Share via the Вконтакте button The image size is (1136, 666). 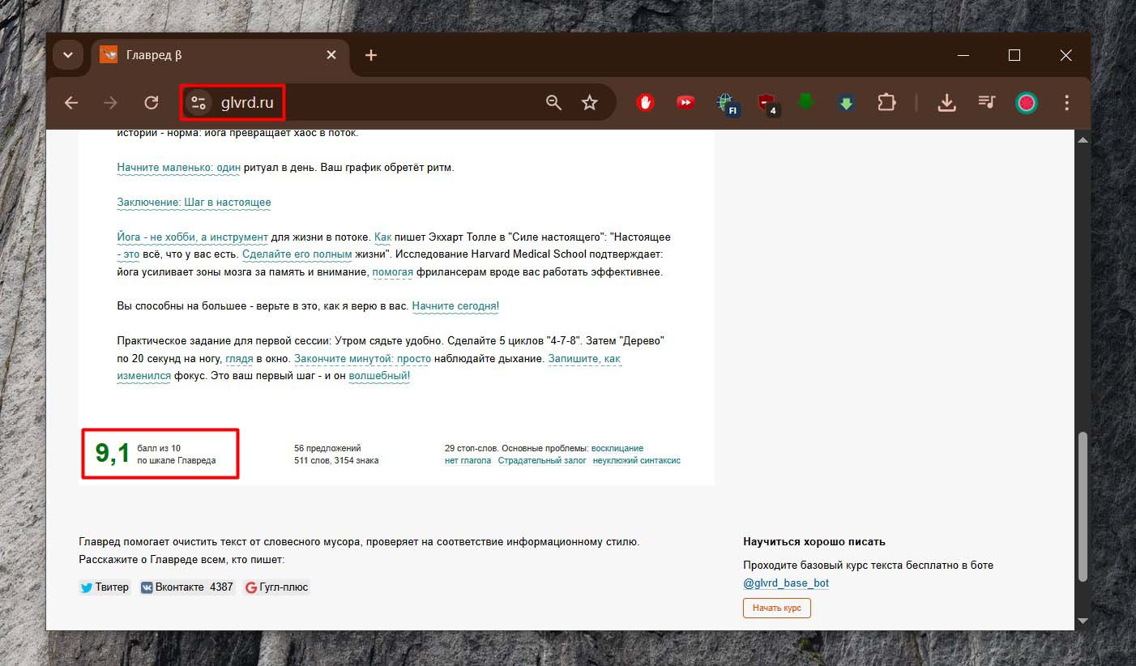pos(186,587)
